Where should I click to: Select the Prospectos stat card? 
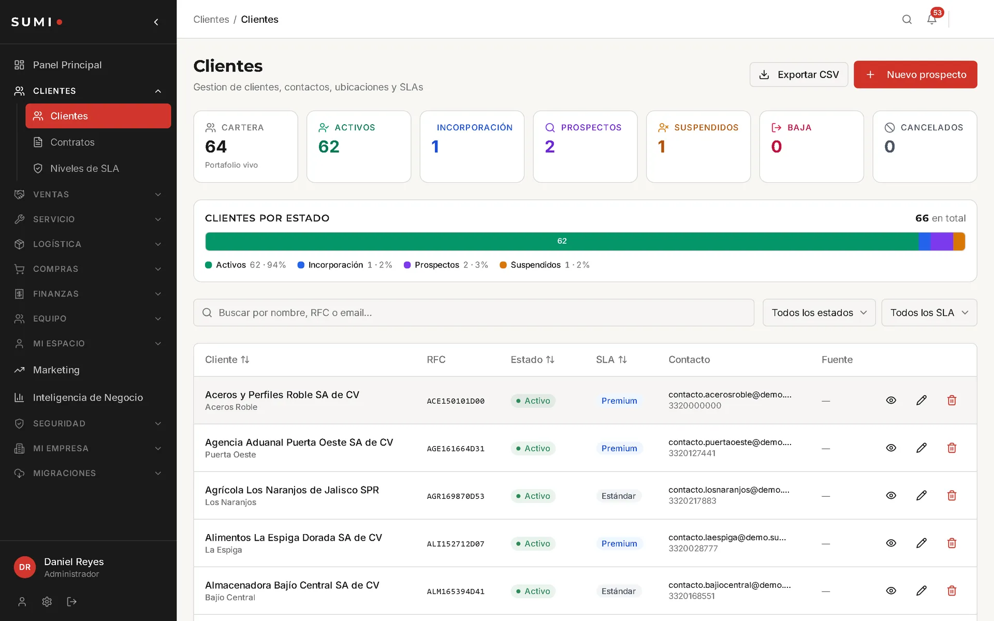click(x=585, y=146)
